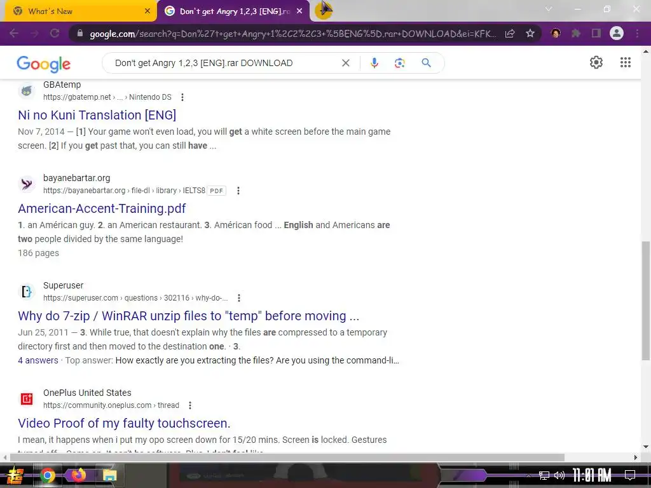Viewport: 651px width, 488px height.
Task: Click the bayanebartar.org favicon
Action: pyautogui.click(x=27, y=184)
